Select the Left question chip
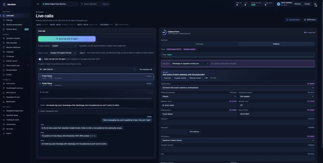 point(206,78)
